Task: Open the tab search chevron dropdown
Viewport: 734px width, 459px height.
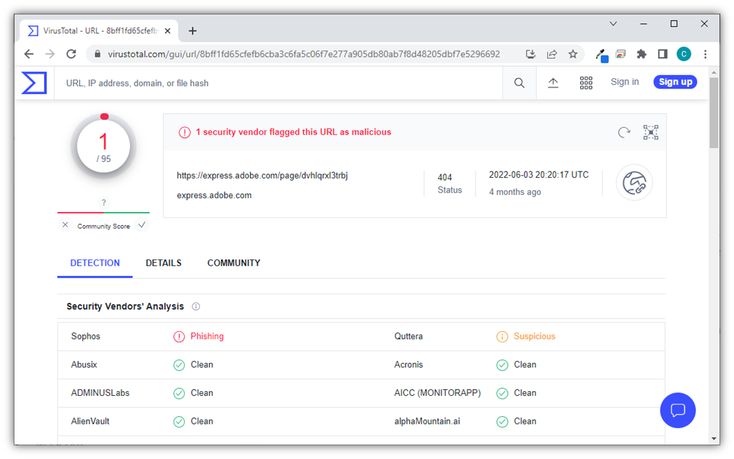Action: point(612,23)
